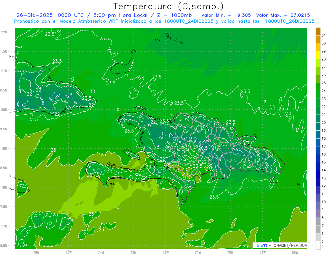This screenshot has width=331, height=256.
Task: Click the color scale label "24"
Action: pyautogui.click(x=324, y=91)
